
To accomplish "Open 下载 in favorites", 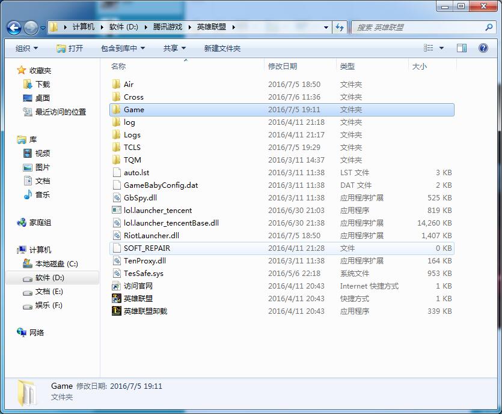I will click(x=43, y=85).
